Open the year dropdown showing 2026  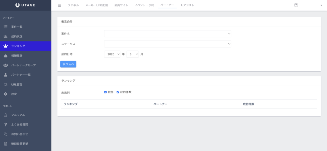pos(112,54)
